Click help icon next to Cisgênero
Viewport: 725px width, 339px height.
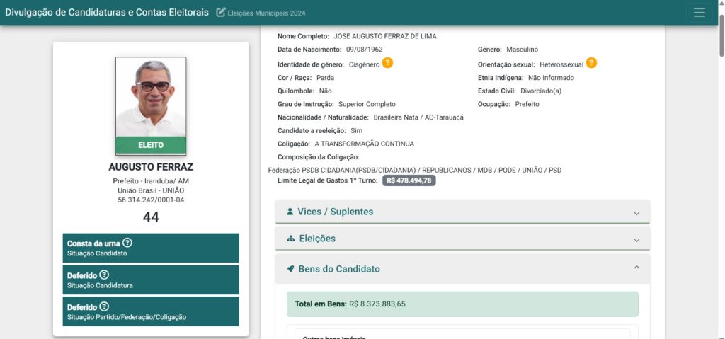[x=387, y=63]
